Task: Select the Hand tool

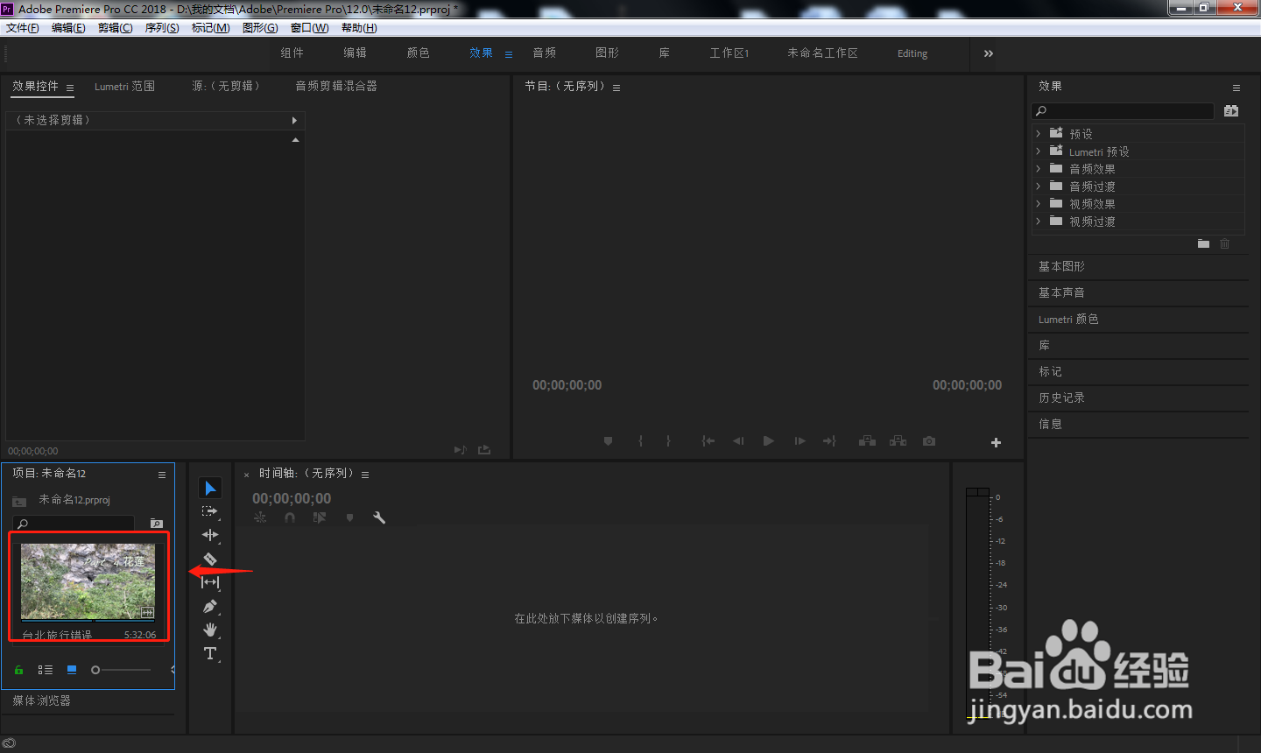Action: [210, 630]
